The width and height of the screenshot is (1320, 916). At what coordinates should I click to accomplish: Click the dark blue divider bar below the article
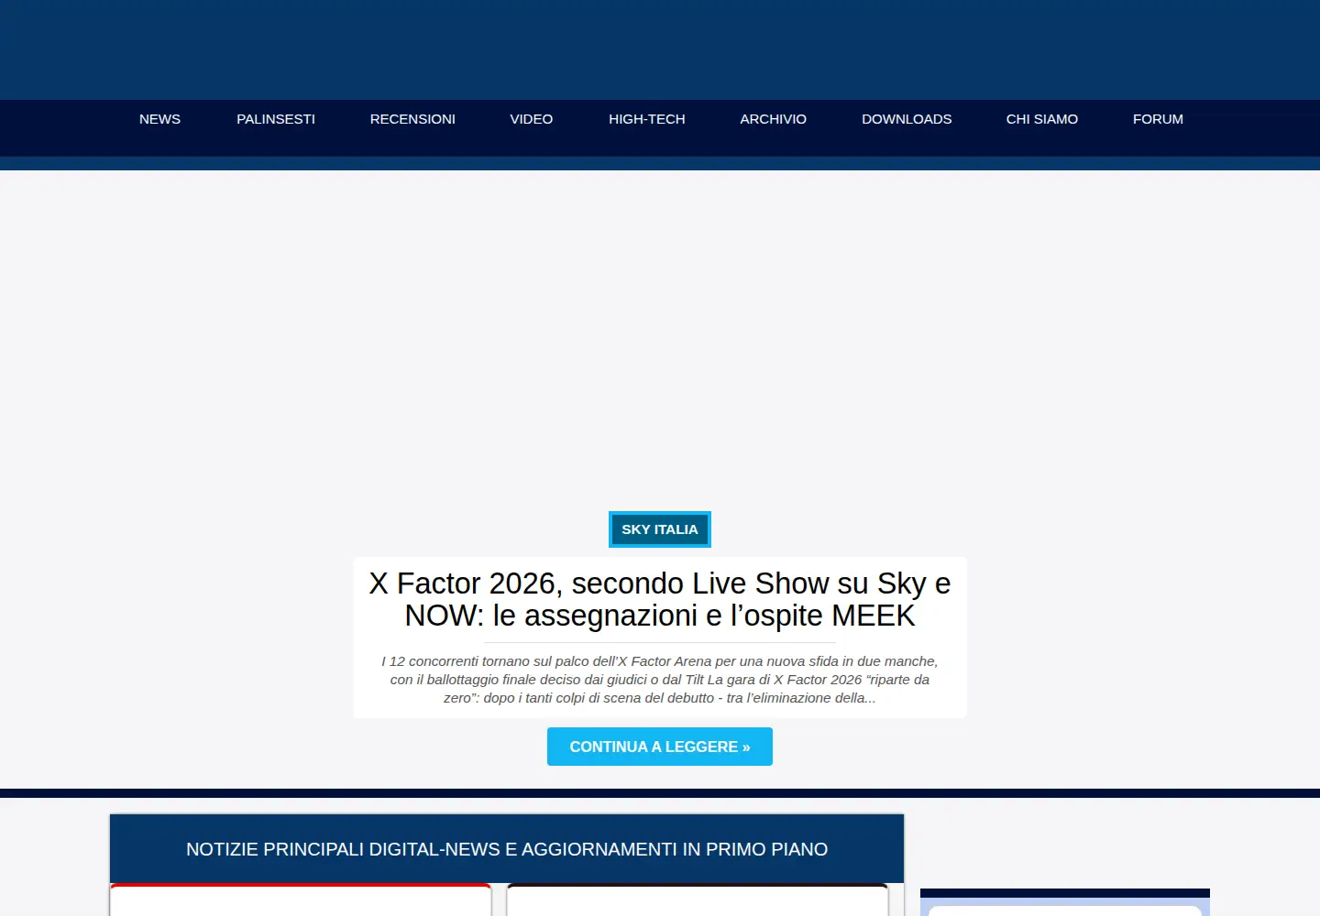click(x=660, y=793)
